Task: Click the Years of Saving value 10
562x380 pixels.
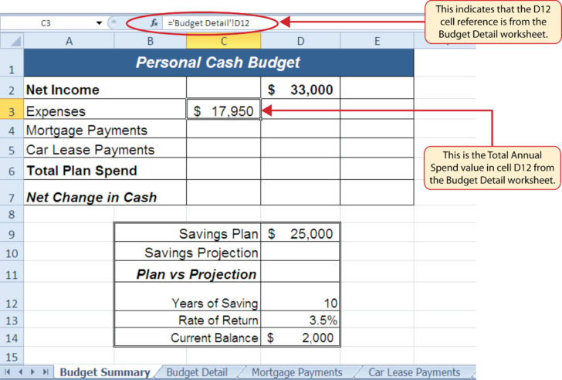Action: (x=300, y=297)
